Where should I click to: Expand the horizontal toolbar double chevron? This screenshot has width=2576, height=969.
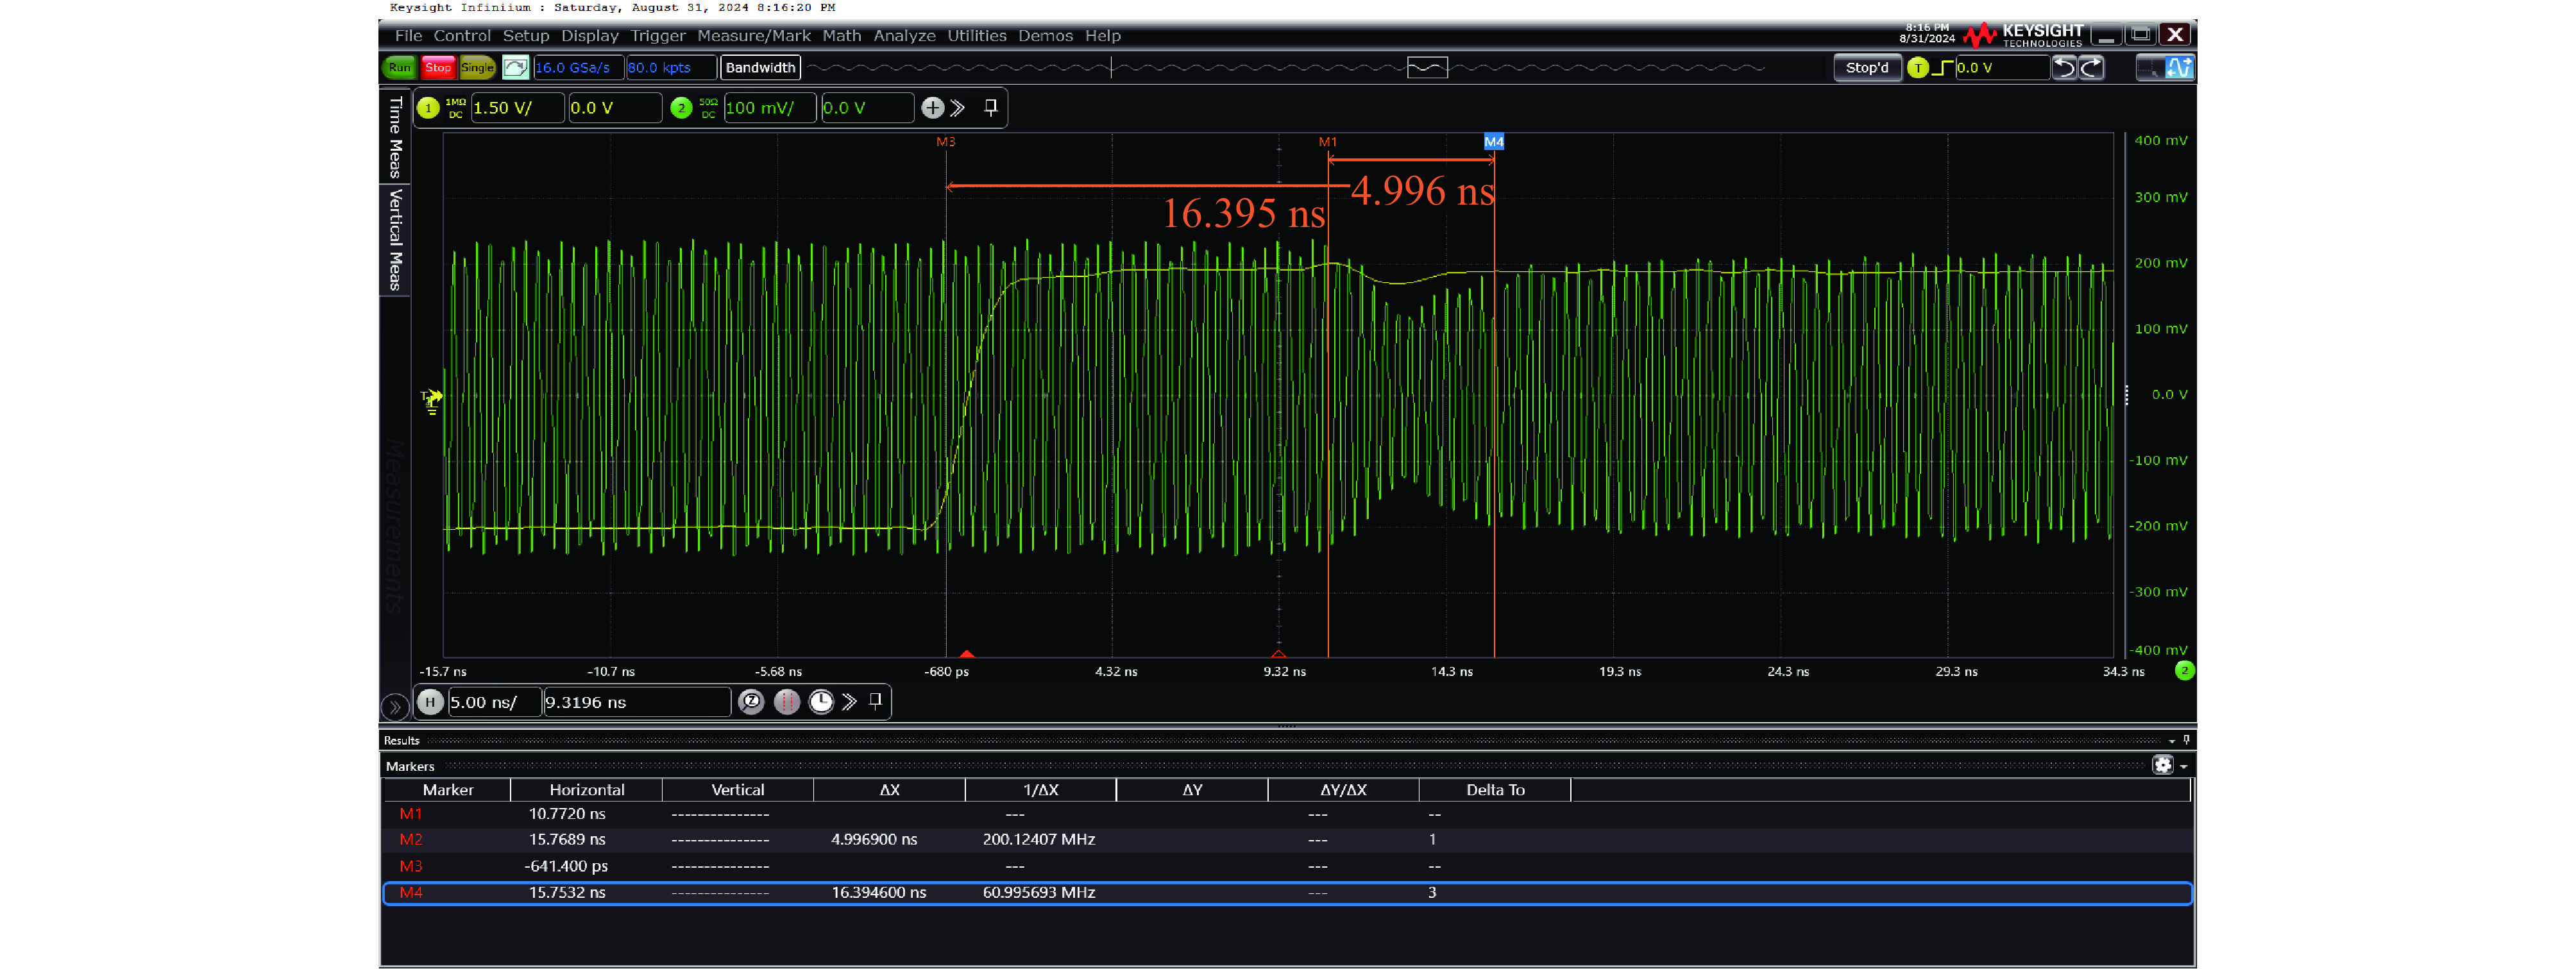[849, 702]
